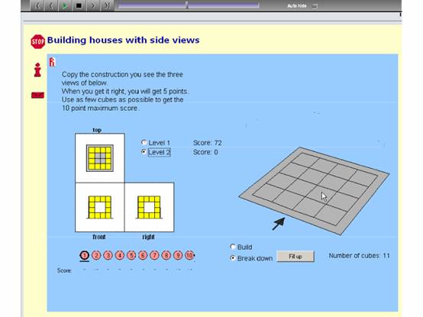Click the Fill up button
The width and height of the screenshot is (423, 317).
295,257
